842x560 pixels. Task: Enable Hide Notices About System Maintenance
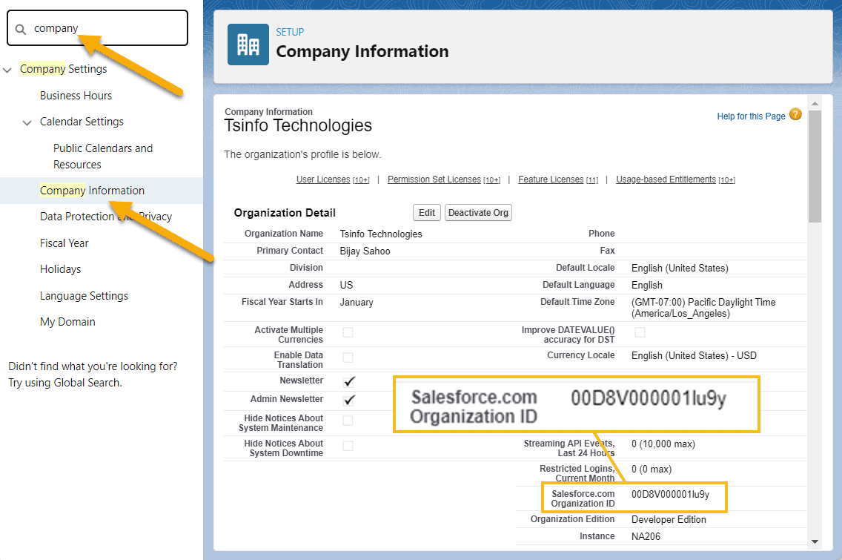click(348, 419)
